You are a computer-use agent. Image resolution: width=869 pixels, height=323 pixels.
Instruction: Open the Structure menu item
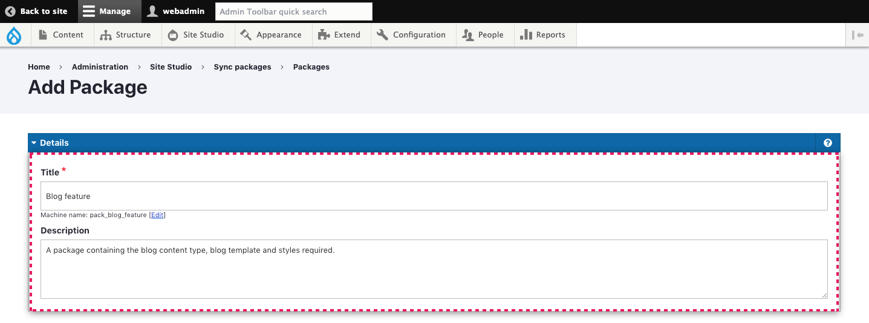pyautogui.click(x=126, y=35)
